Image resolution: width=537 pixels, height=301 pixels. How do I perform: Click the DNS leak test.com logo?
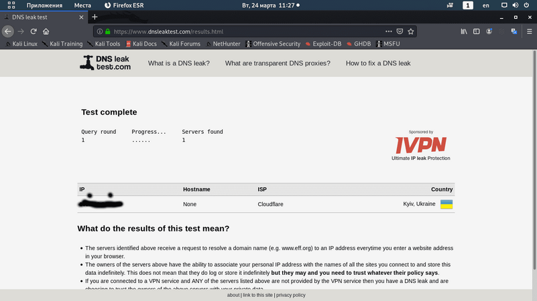pos(105,63)
